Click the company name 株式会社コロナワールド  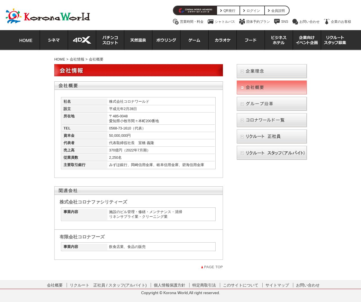pos(129,102)
